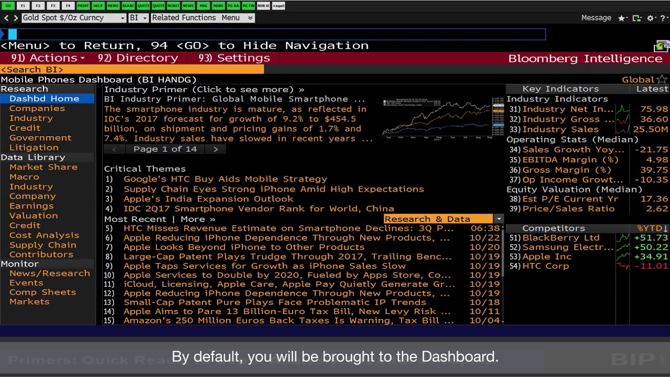
Task: Select 33) Industry Sales indicator
Action: click(x=588, y=129)
